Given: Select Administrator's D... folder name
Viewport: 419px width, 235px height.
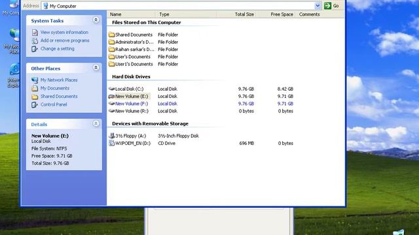Looking at the screenshot, I should [134, 42].
